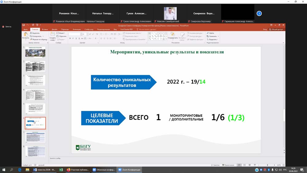Click the taskbar search icon
The width and height of the screenshot is (307, 173).
[x=12, y=170]
